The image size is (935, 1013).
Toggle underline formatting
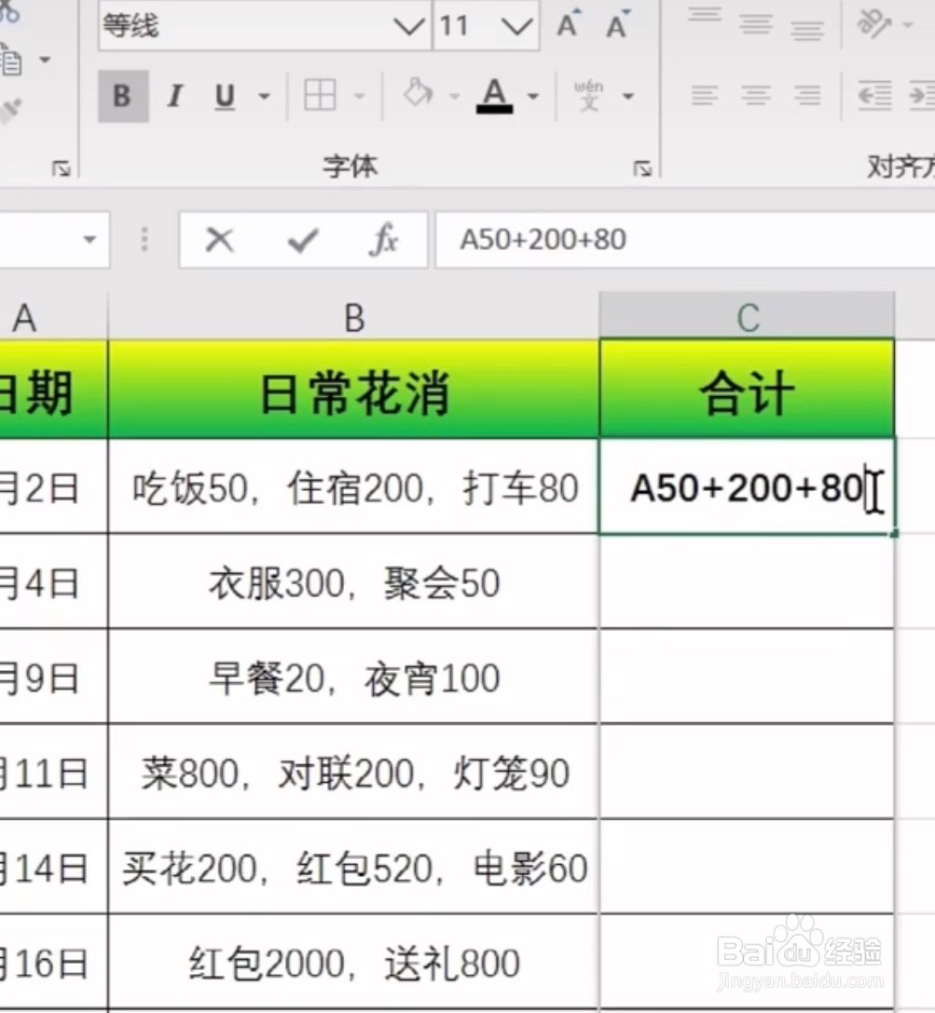(223, 95)
